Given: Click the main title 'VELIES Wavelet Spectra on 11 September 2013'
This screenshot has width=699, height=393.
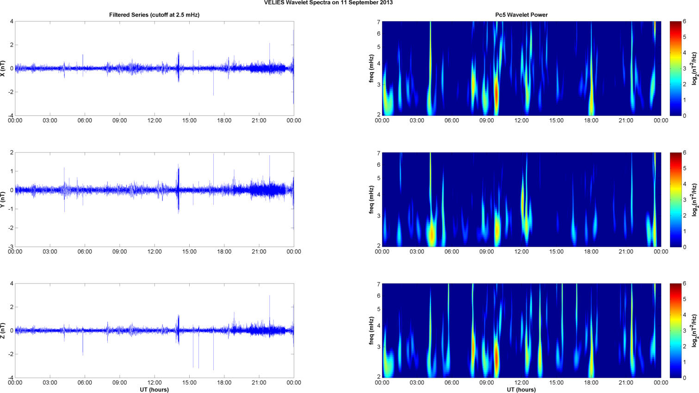Looking at the screenshot, I should pos(328,3).
